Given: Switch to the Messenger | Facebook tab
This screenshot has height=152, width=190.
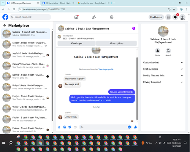Looking at the screenshot, I should tap(23, 3).
